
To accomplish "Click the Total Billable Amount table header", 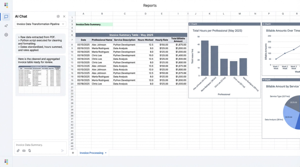I will [178, 40].
